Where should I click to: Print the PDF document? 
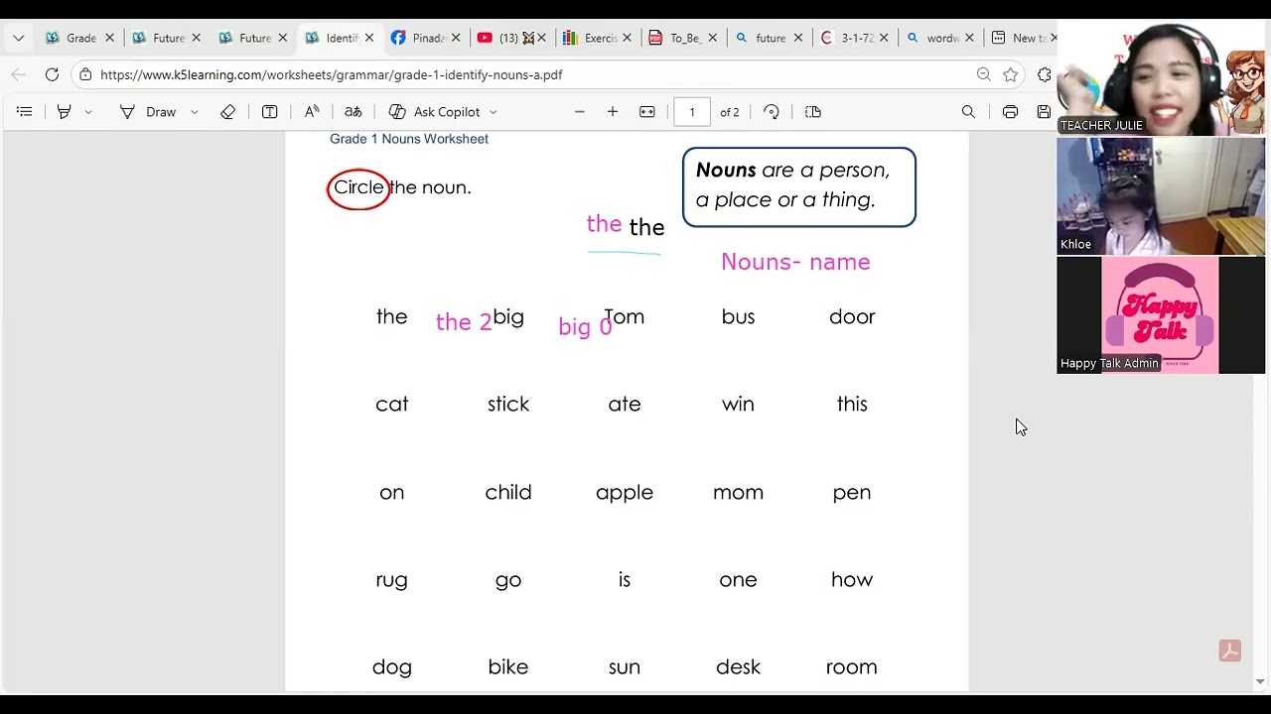pos(1010,112)
